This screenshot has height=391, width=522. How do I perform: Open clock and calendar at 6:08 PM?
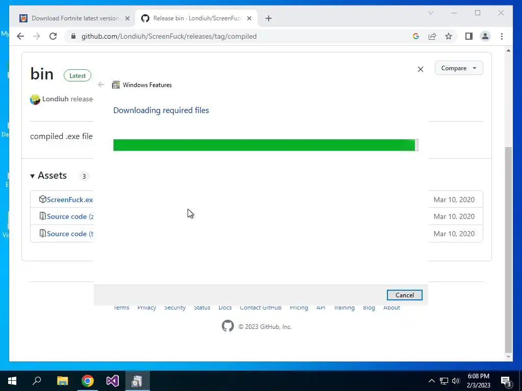click(478, 381)
